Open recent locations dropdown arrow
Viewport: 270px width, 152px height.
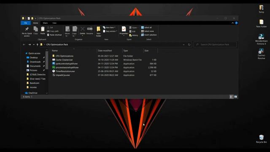[34, 45]
